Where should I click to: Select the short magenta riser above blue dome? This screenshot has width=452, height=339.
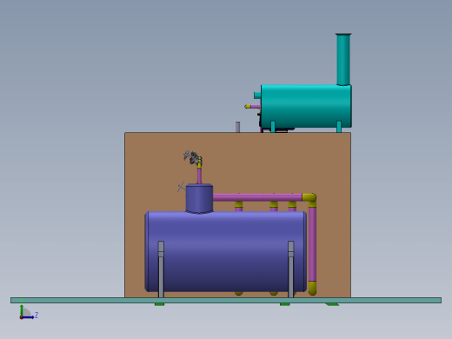pos(199,176)
